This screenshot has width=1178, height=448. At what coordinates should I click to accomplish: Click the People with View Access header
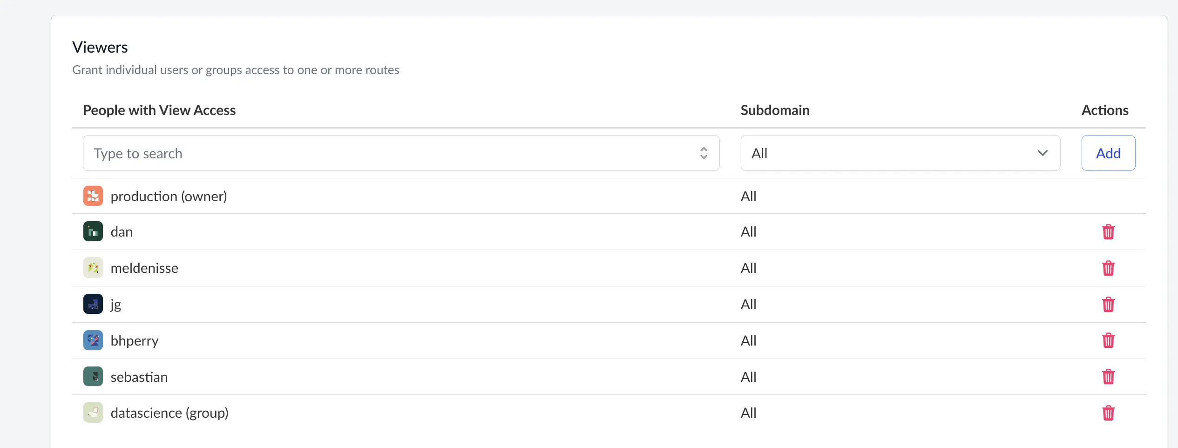(159, 110)
